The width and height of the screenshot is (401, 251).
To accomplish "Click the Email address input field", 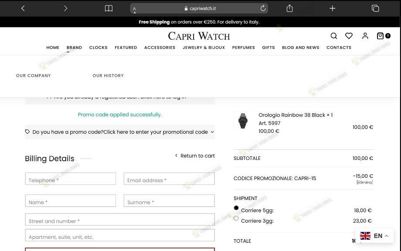I will coord(169,179).
